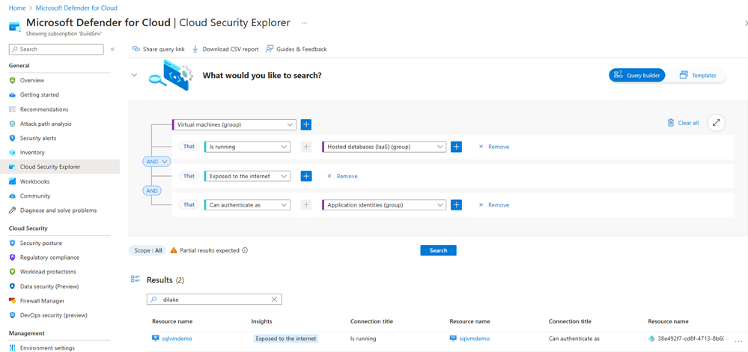
Task: Click the Regulatory compliance icon
Action: point(13,258)
